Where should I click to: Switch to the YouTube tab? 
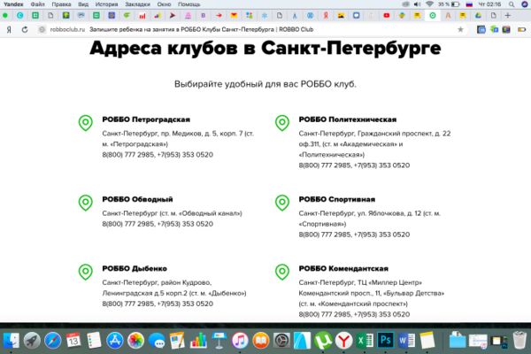pos(387,15)
